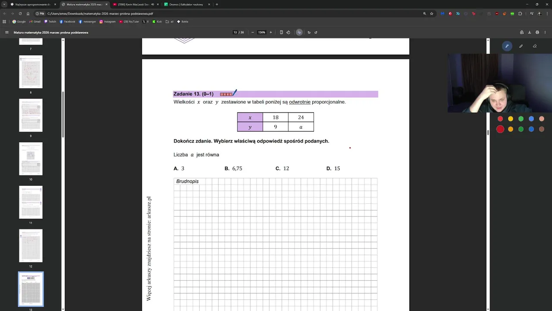
Task: Open messenger bookmark
Action: tap(87, 22)
